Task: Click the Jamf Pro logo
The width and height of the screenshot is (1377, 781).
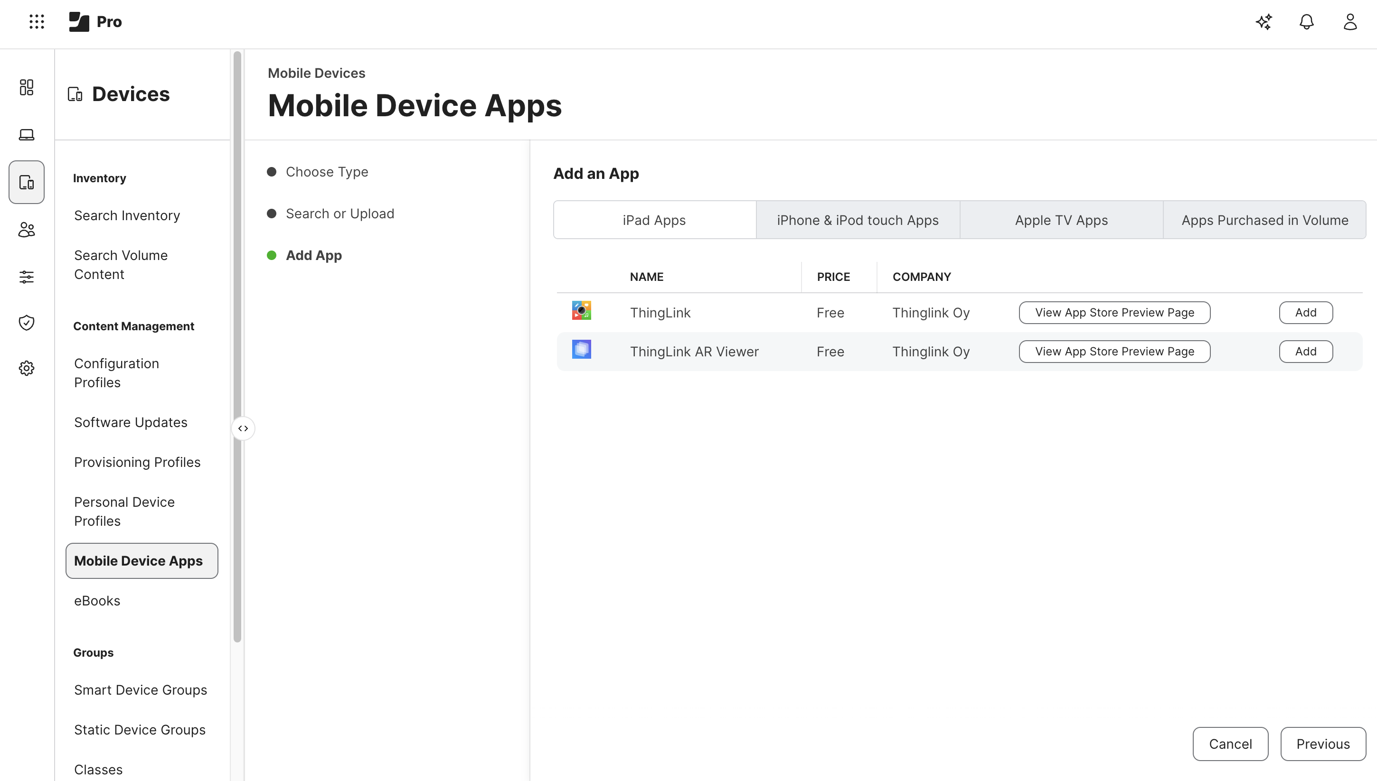Action: coord(95,21)
